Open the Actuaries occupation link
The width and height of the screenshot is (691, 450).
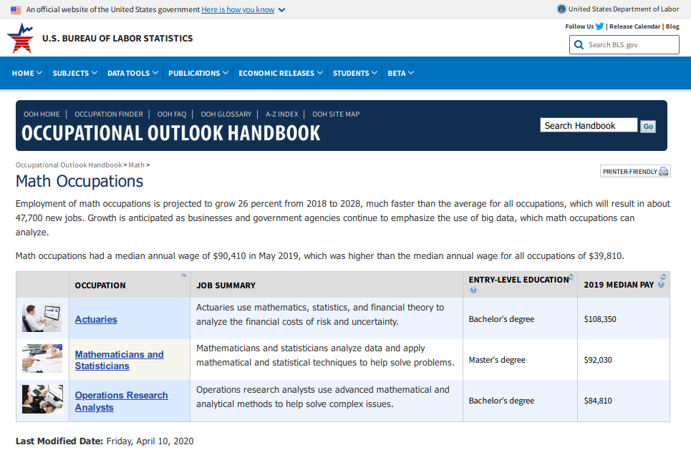96,319
